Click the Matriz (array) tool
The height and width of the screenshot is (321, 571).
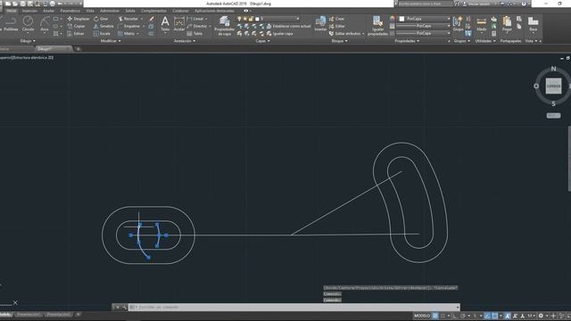point(127,34)
